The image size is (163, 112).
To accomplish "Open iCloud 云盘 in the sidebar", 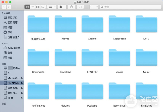I will 14,48.
